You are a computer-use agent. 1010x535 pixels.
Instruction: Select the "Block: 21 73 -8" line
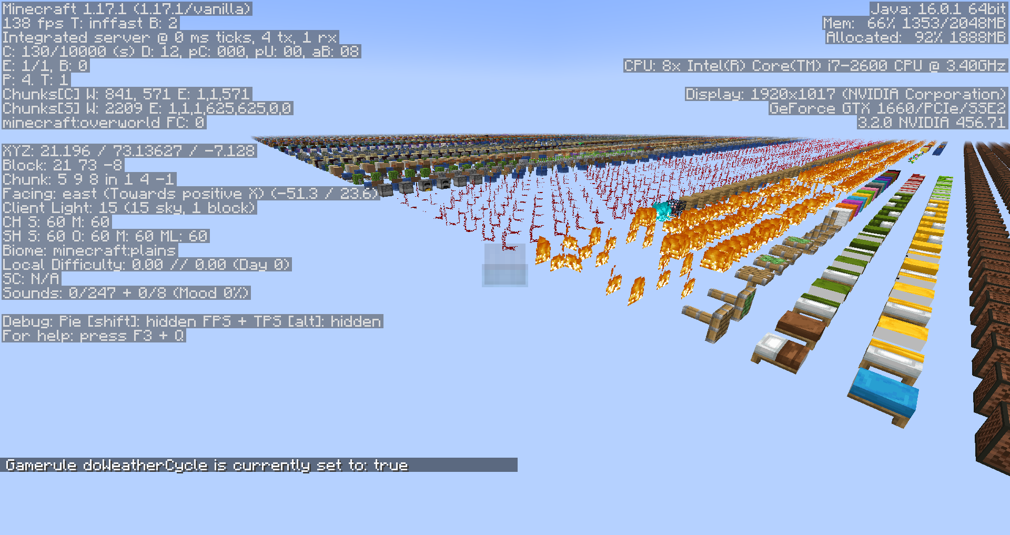click(x=63, y=165)
